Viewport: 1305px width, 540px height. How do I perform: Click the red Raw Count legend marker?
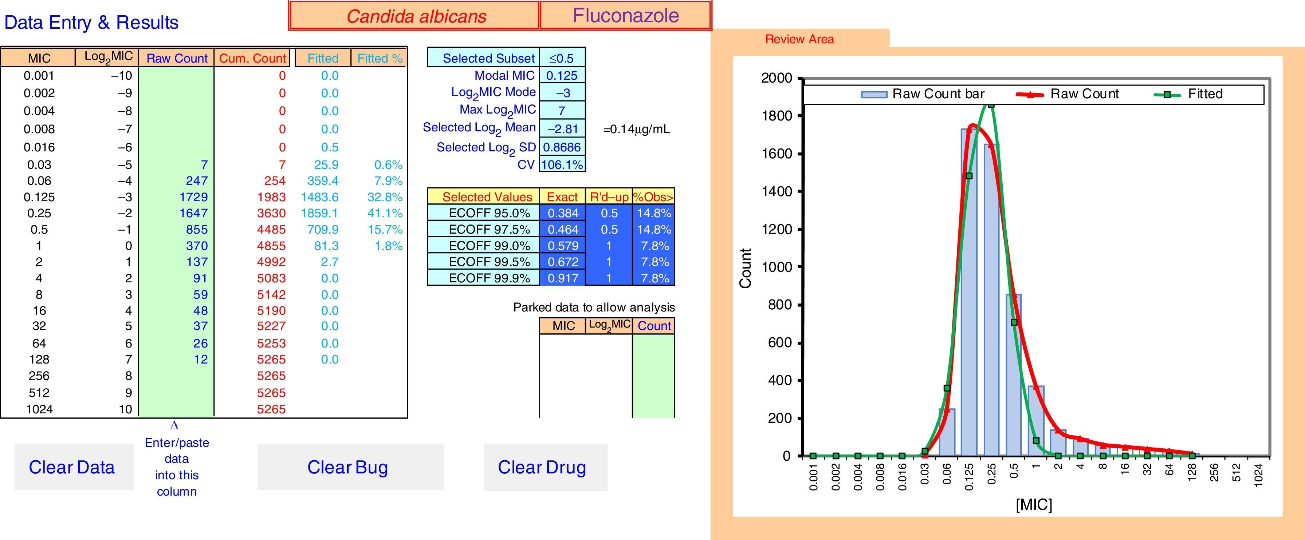(1030, 94)
